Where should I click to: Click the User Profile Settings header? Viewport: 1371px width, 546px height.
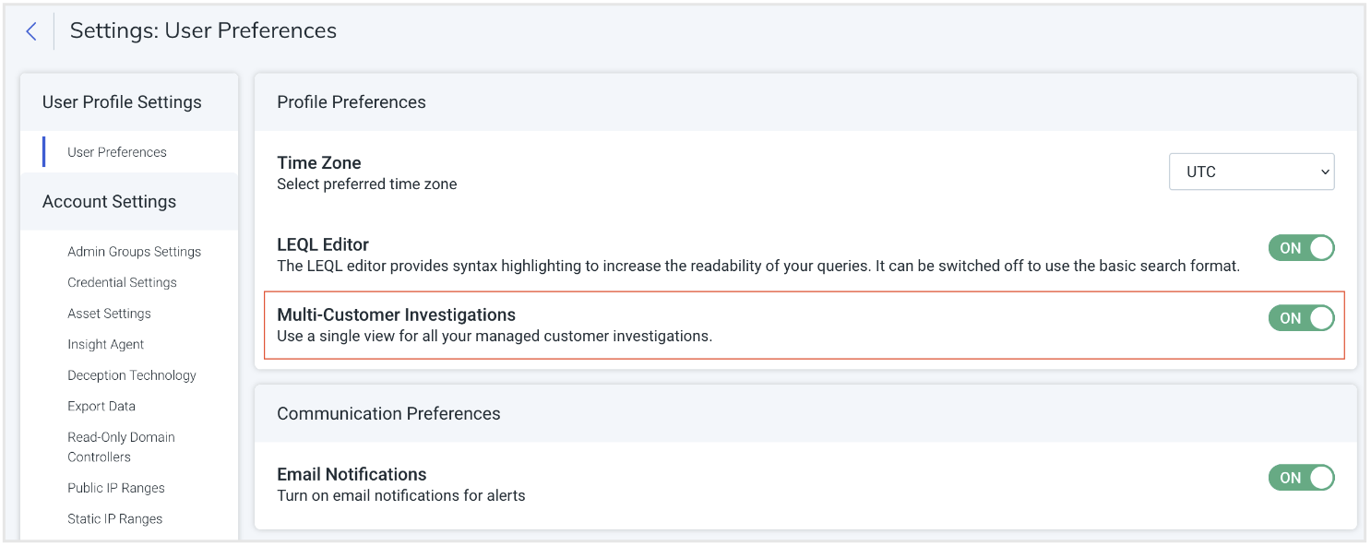coord(122,102)
